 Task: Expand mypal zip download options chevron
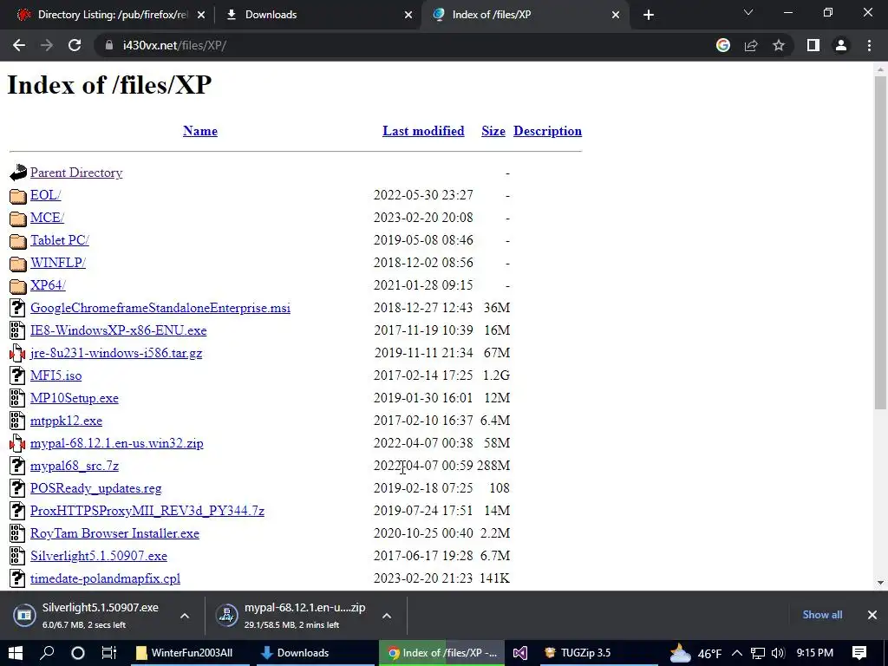387,616
